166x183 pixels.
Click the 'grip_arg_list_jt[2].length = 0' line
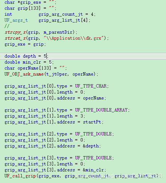pos(45,140)
